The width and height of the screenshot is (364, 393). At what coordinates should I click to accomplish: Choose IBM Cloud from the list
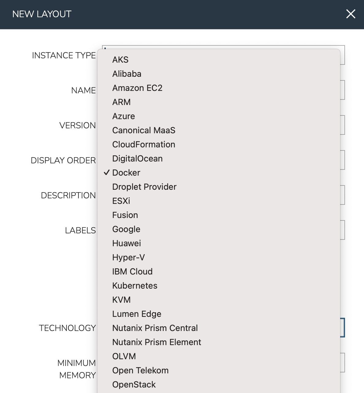tap(132, 271)
